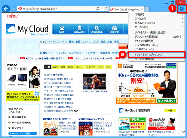Screen dimensions: 187x138
Task: Refresh the page with the reload icon
Action: coord(106,9)
